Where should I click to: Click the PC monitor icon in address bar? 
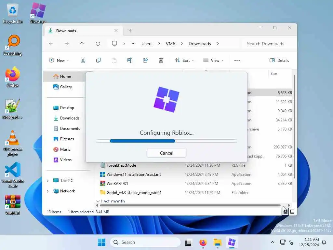tap(114, 44)
